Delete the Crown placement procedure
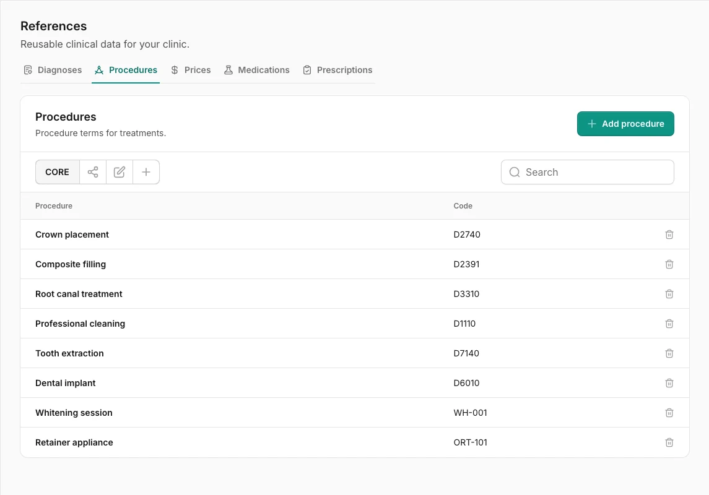 pyautogui.click(x=669, y=235)
